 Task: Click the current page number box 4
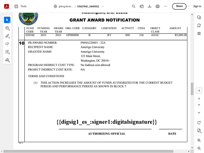pyautogui.click(x=199, y=91)
